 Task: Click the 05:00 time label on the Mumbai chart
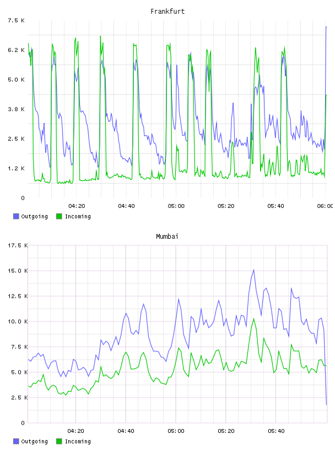176,431
